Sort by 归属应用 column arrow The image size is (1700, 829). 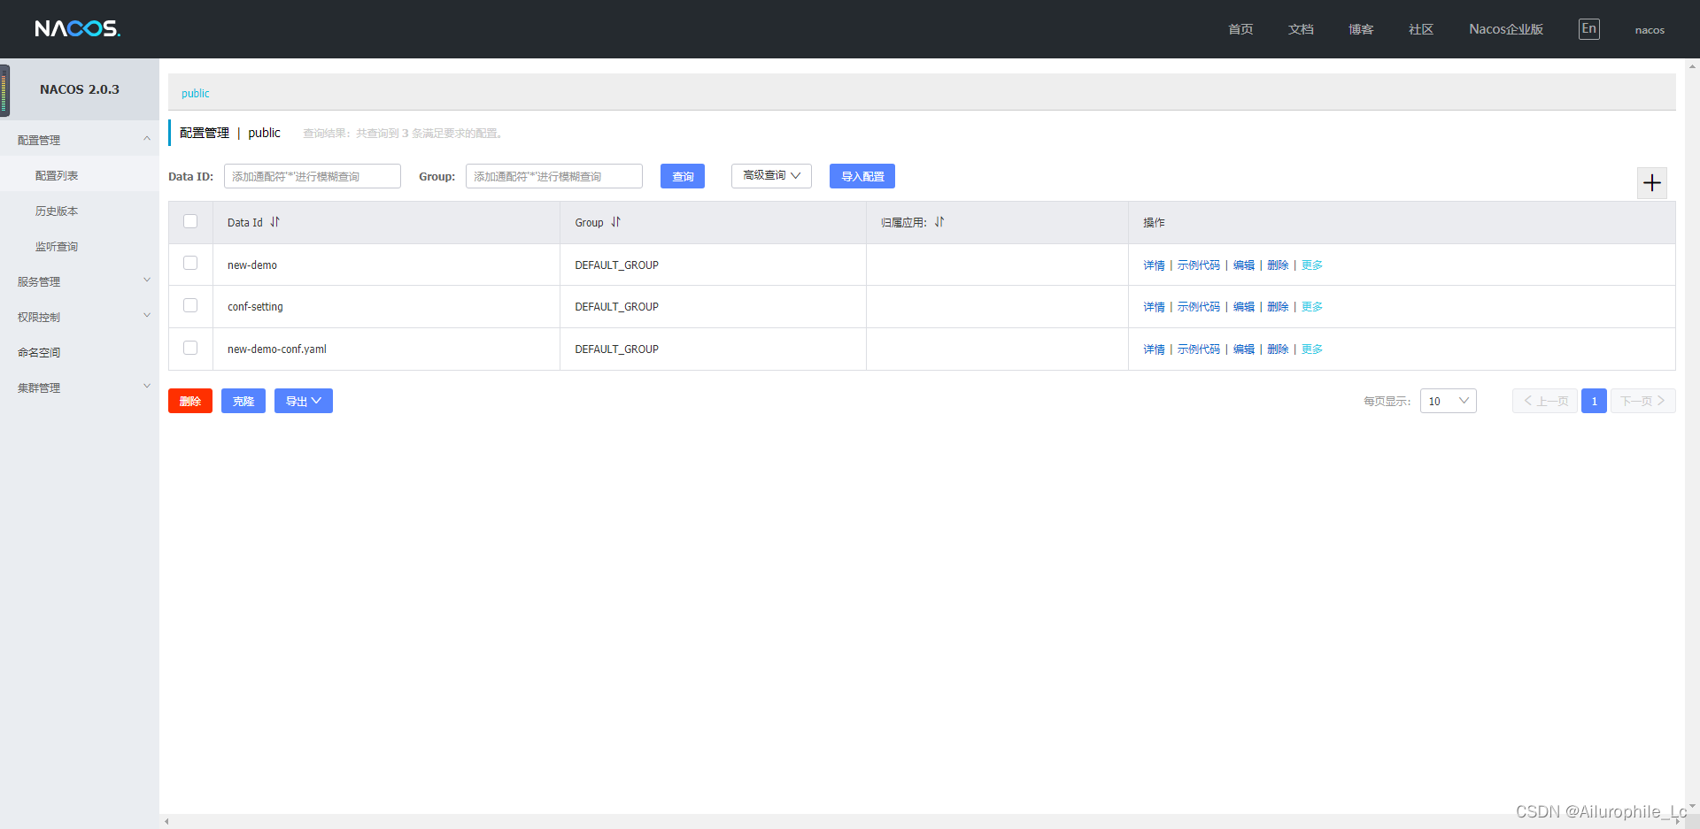click(x=939, y=222)
